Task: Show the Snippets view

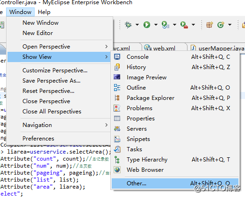Action: pos(175,139)
